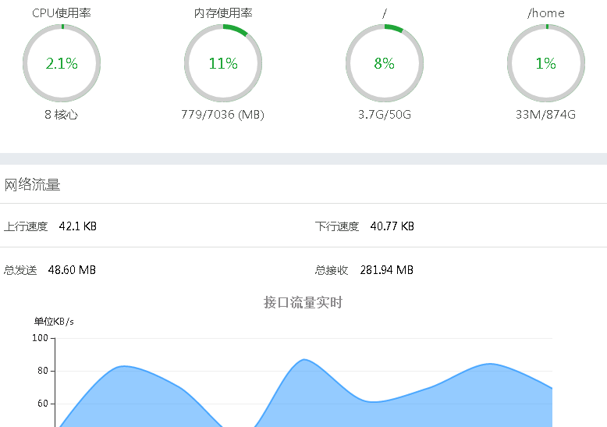Select the '/home' partition title

(546, 13)
